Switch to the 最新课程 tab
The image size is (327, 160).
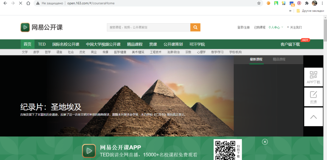click(256, 59)
